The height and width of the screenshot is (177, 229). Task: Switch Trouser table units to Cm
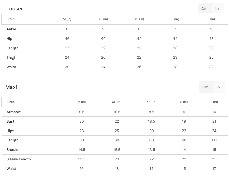pos(205,9)
